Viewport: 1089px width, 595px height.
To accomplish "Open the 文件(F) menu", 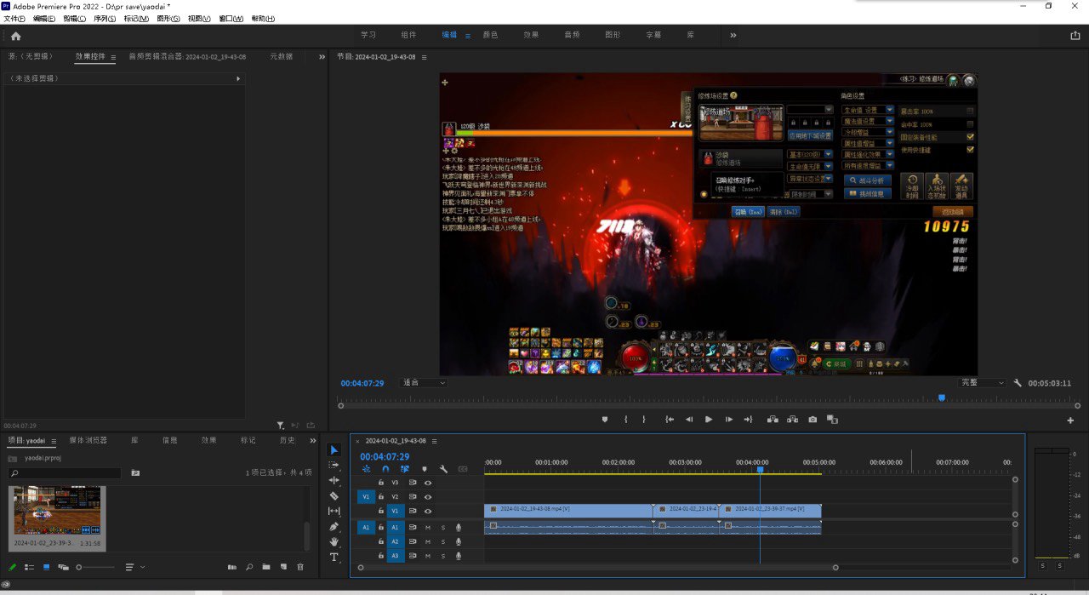I will 14,19.
